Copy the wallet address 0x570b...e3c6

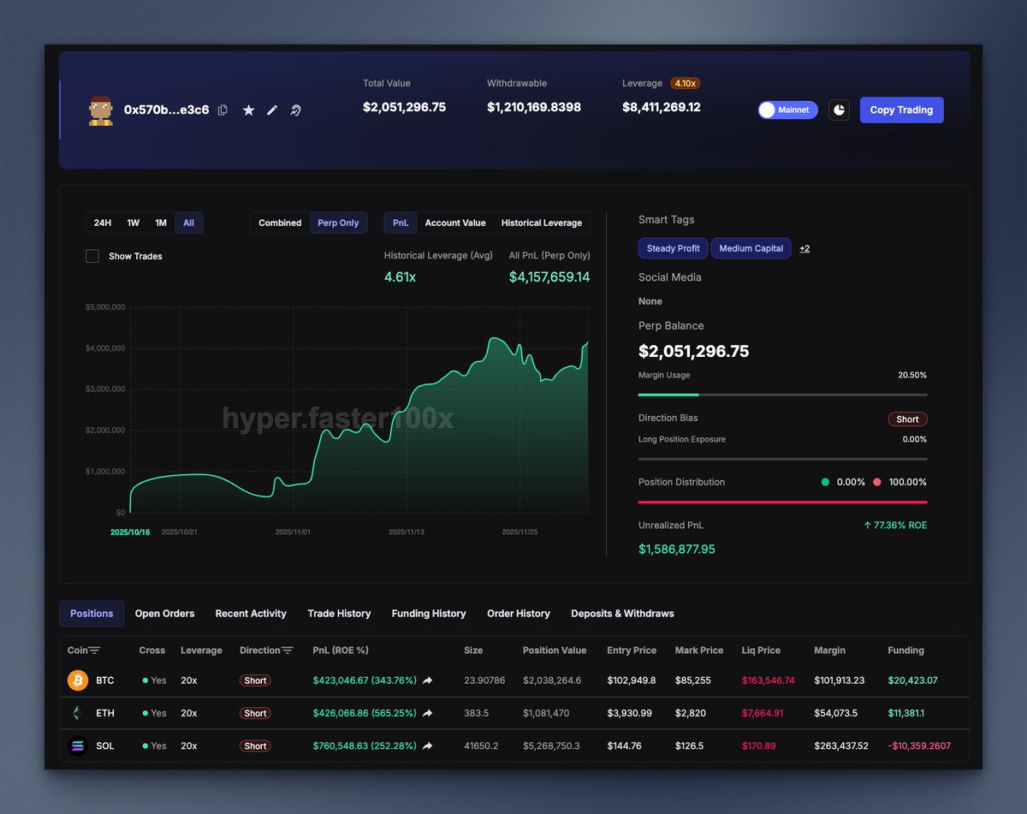coord(223,110)
